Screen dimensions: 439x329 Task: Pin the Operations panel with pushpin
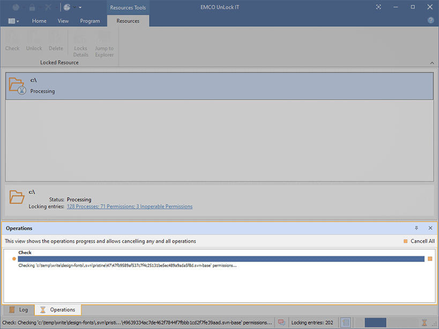(x=416, y=228)
